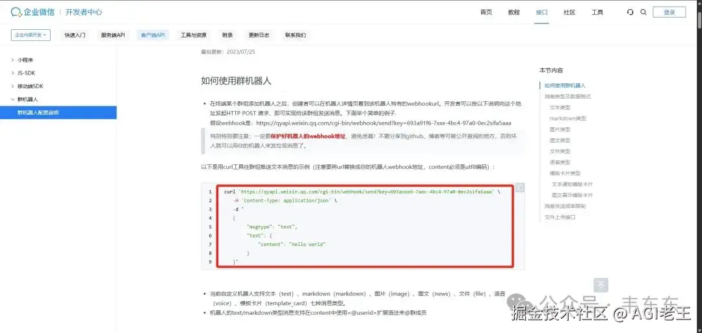Jump to 语音类型 in contents

(x=560, y=162)
